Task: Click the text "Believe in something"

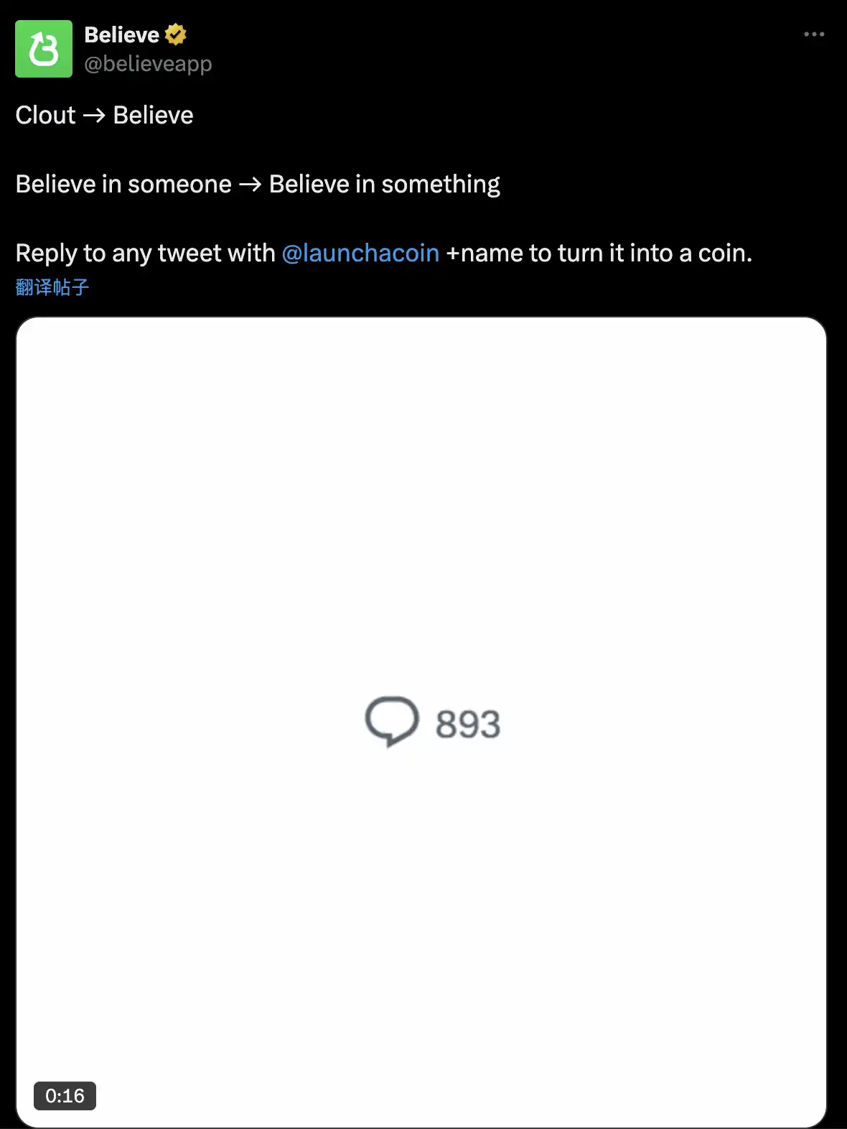Action: [384, 184]
